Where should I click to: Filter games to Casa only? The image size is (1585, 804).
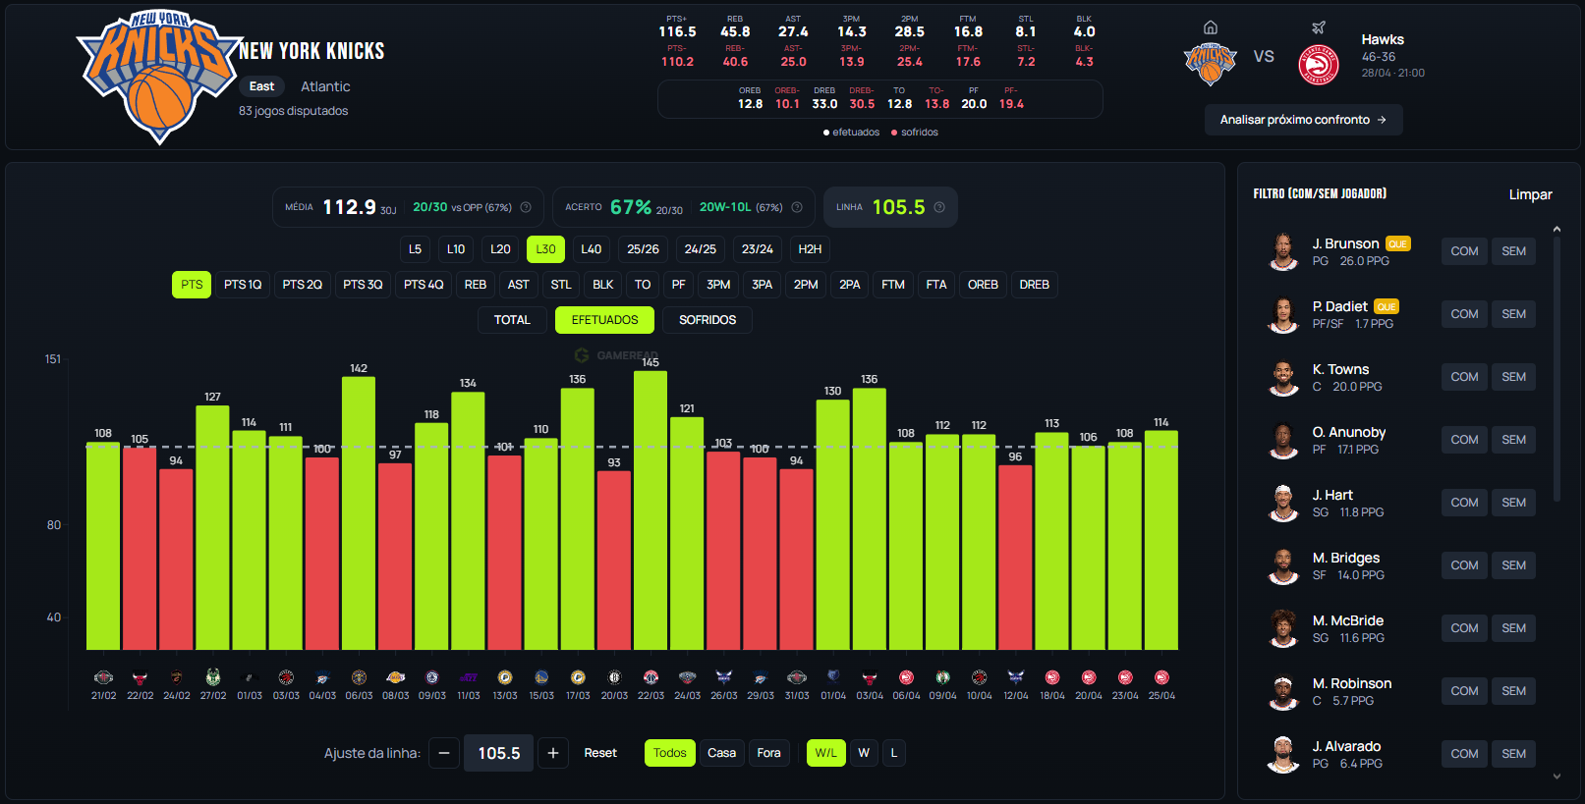click(x=721, y=753)
